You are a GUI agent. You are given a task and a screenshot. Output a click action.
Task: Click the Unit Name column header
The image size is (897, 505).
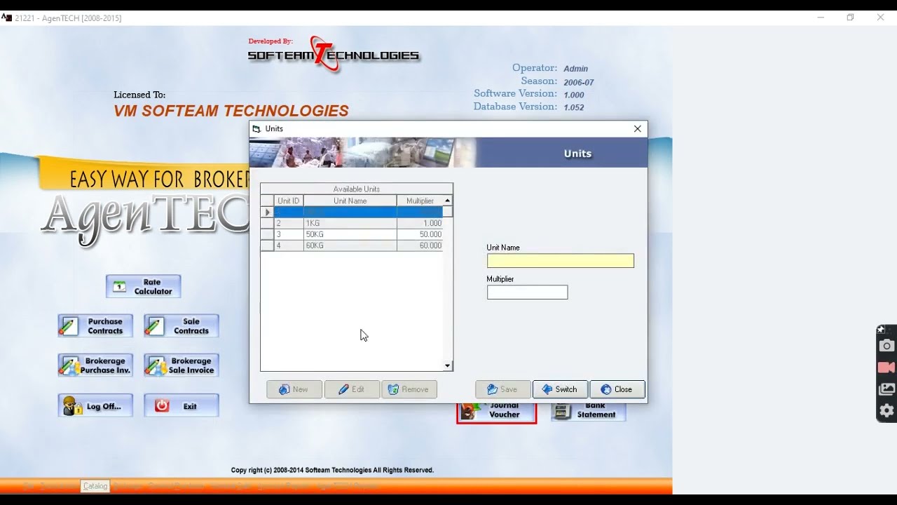point(350,201)
